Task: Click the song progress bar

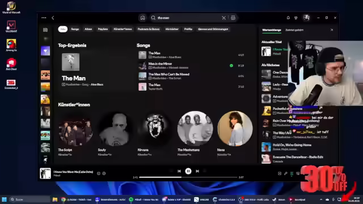Action: (x=188, y=177)
